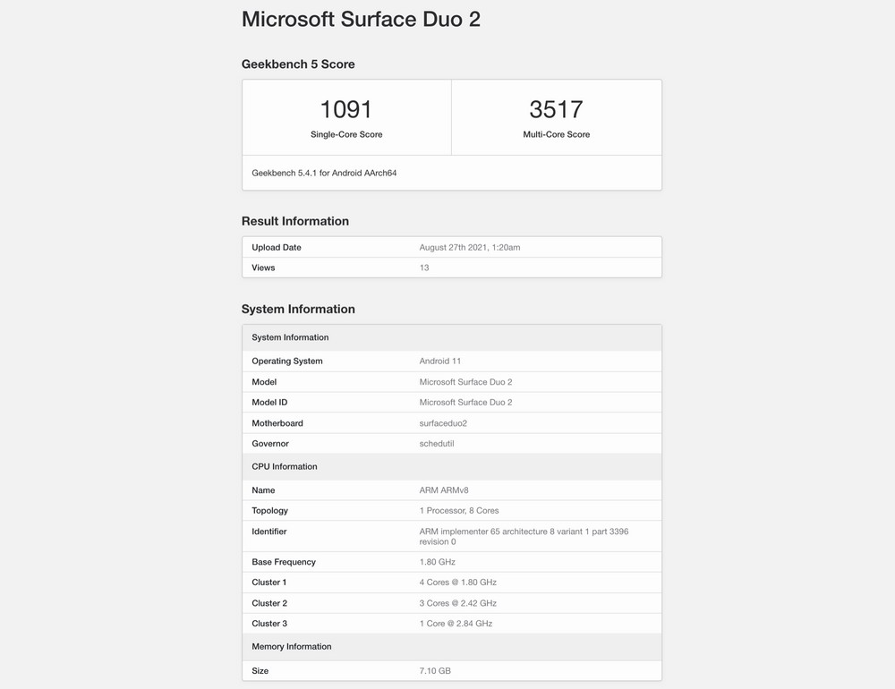Select the 1 Core @ 2.84 GHz value
The image size is (895, 689).
point(456,624)
